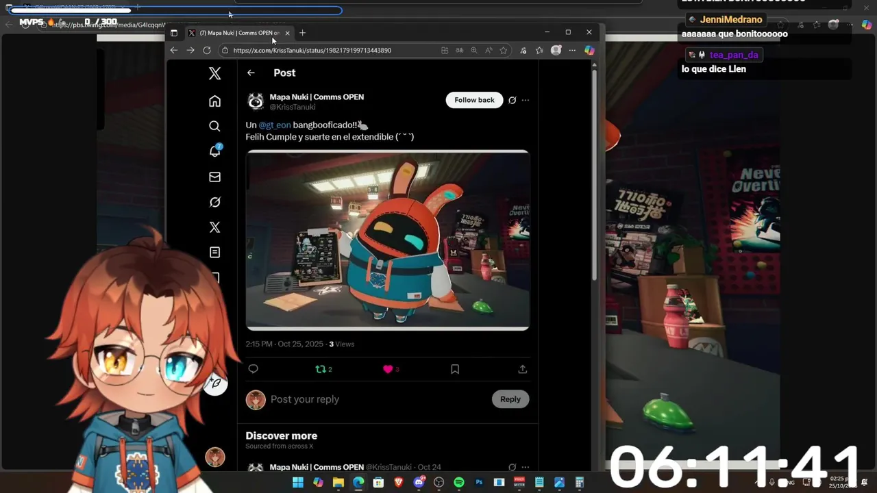Open the @gt_eon mention link

coord(275,125)
